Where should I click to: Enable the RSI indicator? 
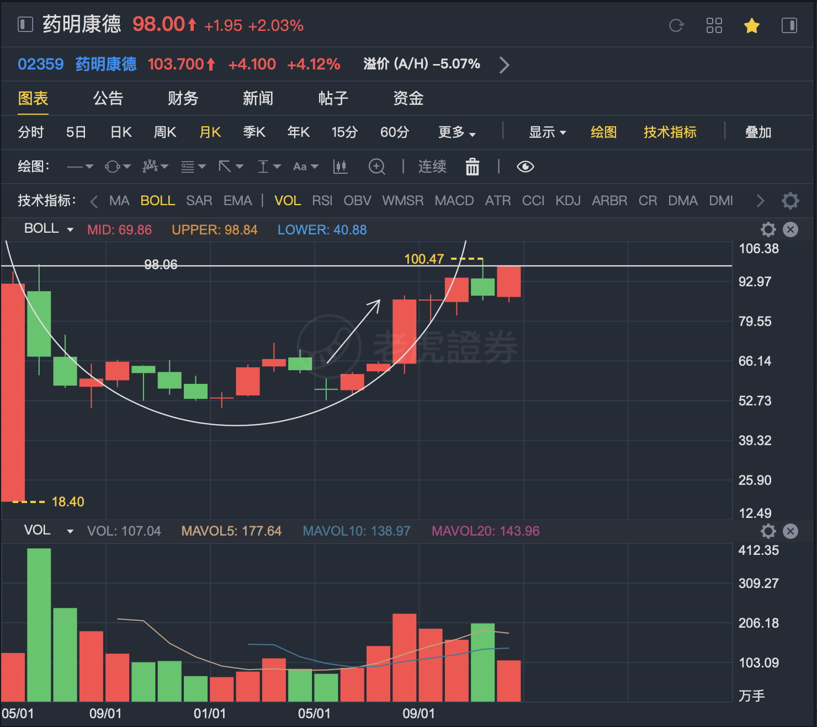pyautogui.click(x=322, y=201)
